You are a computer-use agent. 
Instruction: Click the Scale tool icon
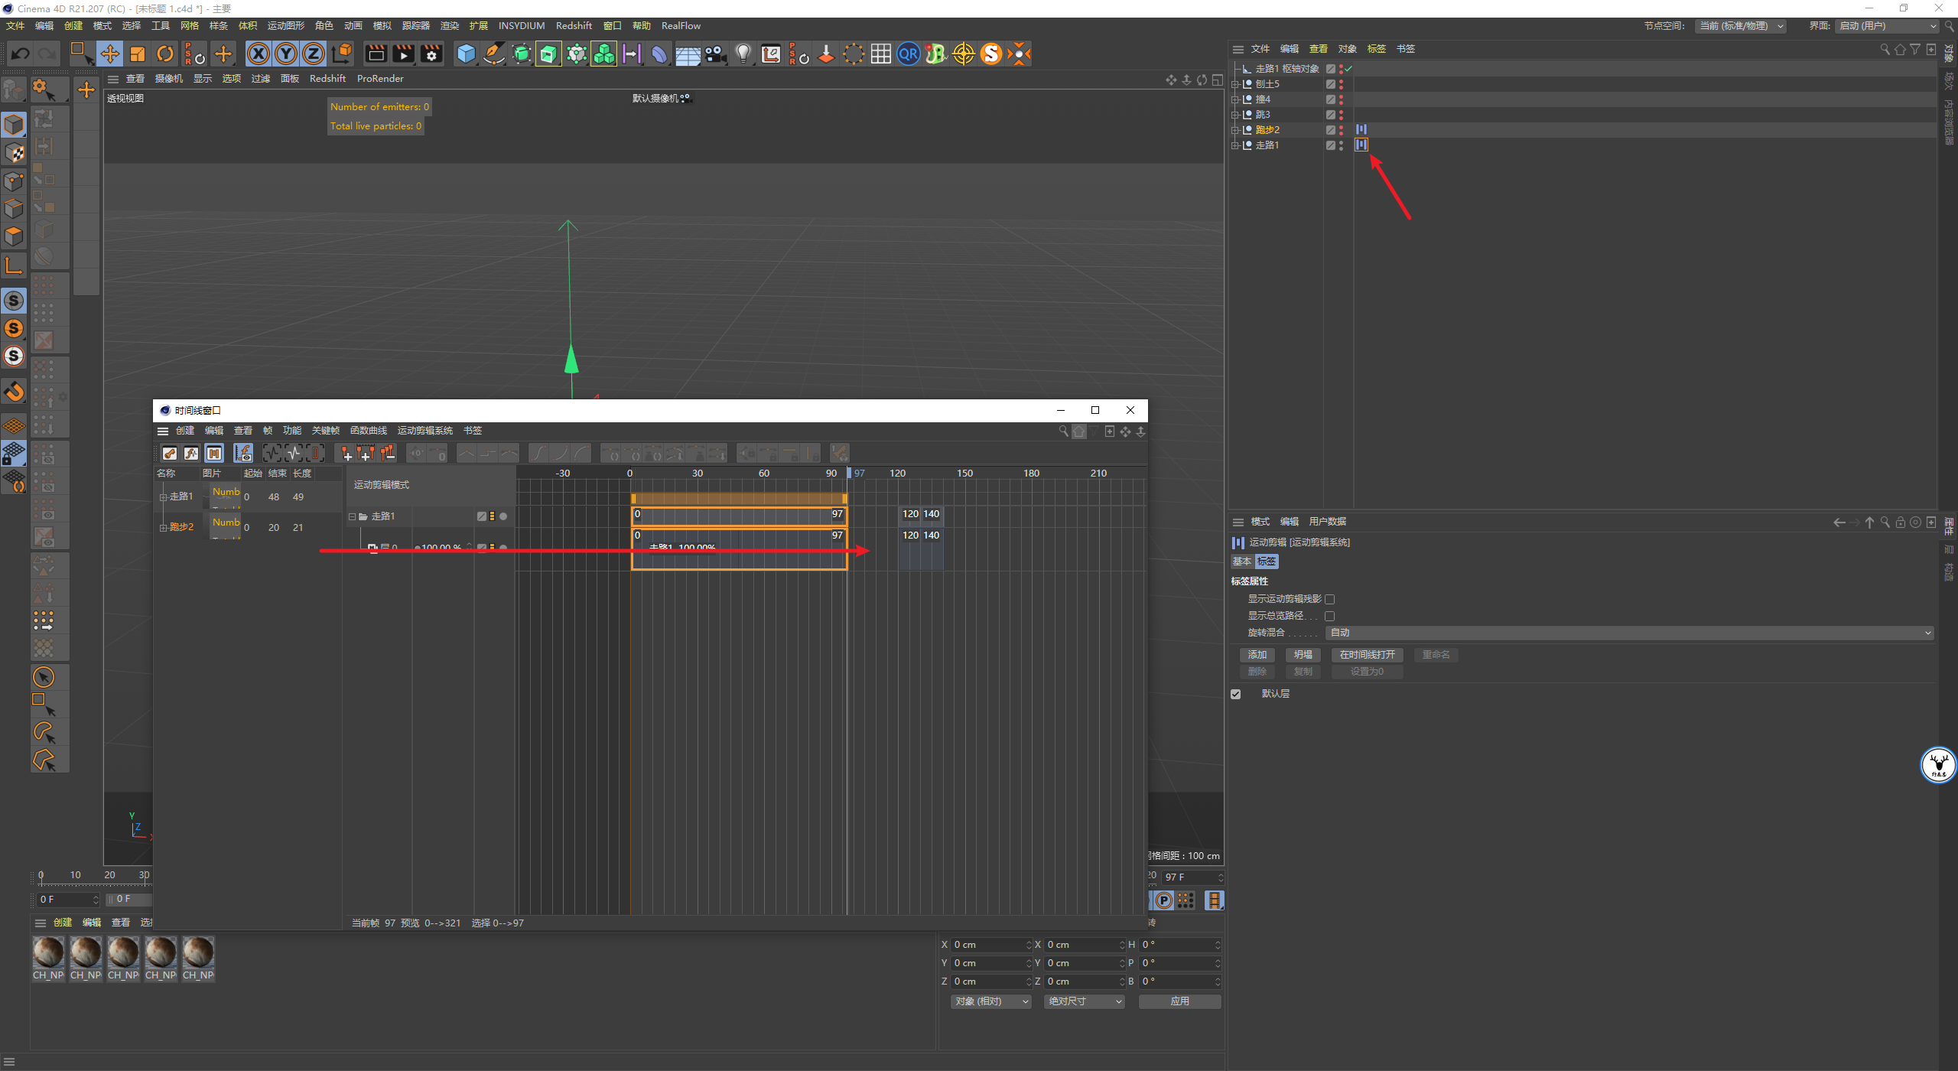click(138, 54)
